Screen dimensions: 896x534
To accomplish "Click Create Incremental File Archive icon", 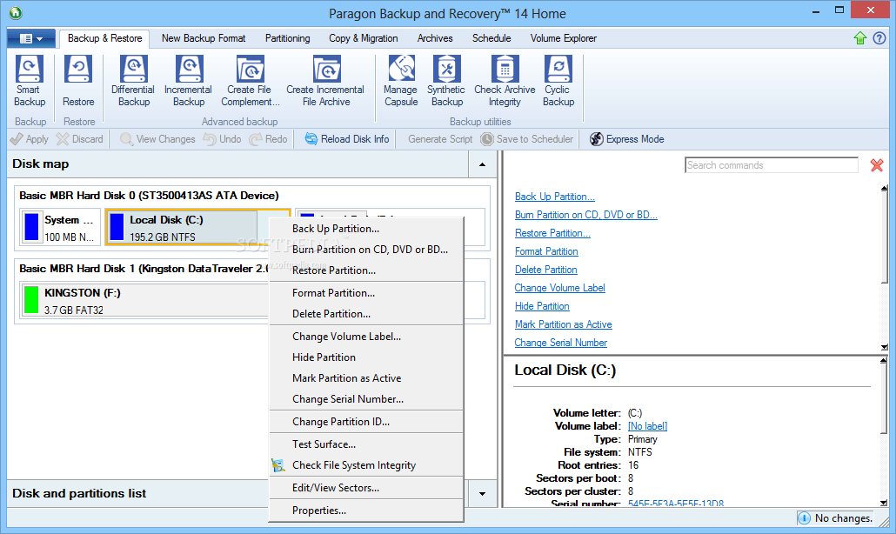I will 326,81.
